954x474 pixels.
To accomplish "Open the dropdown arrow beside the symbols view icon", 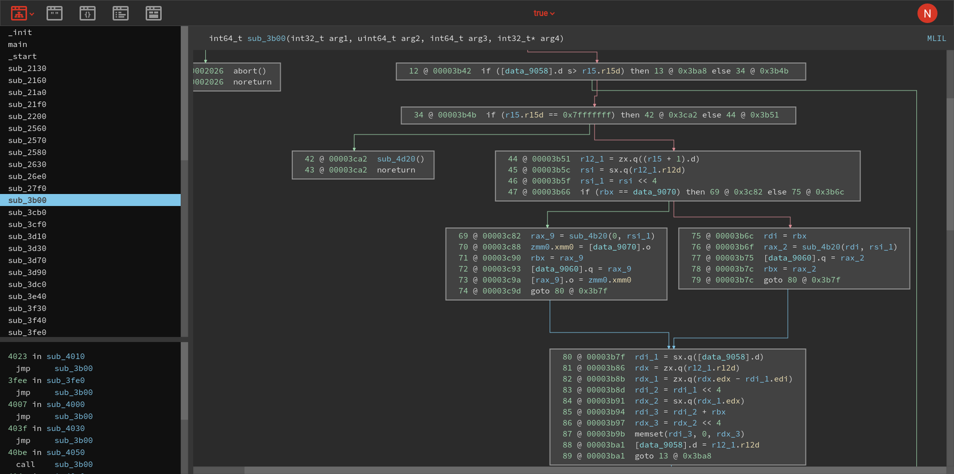I will [32, 14].
